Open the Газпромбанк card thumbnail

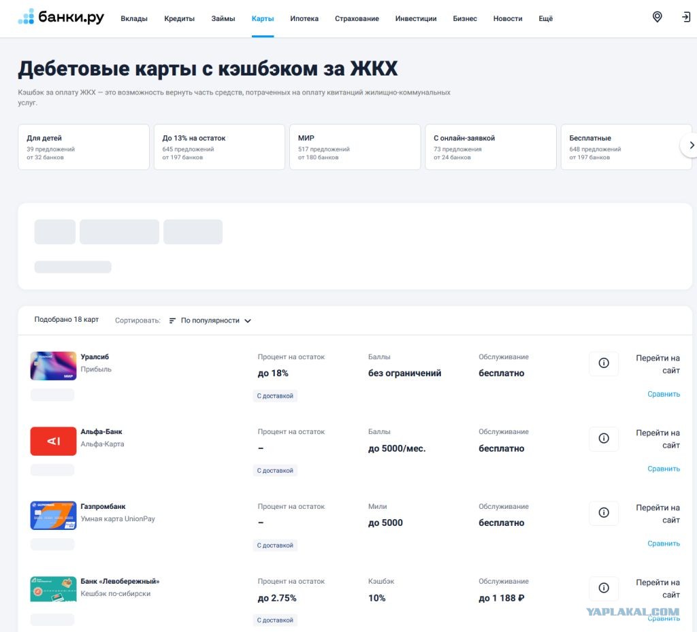click(53, 516)
